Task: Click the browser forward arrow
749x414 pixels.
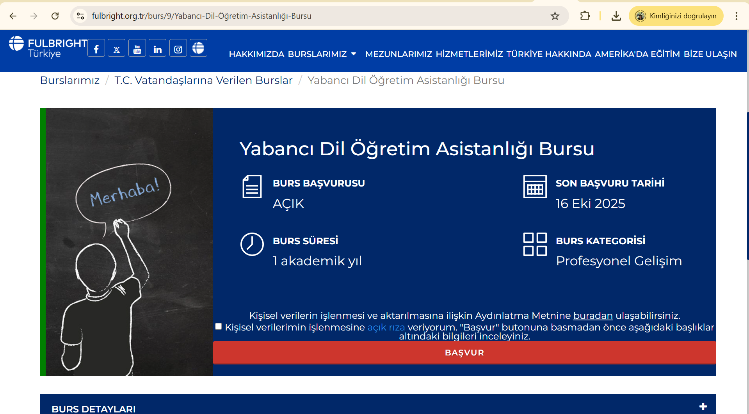Action: [34, 16]
